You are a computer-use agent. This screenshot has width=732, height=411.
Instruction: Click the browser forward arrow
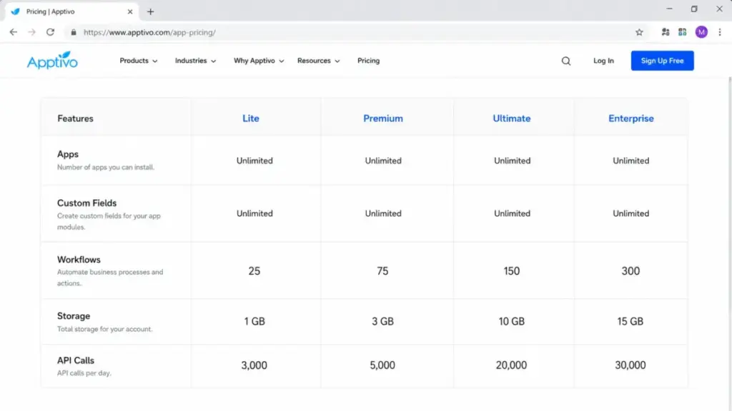31,32
